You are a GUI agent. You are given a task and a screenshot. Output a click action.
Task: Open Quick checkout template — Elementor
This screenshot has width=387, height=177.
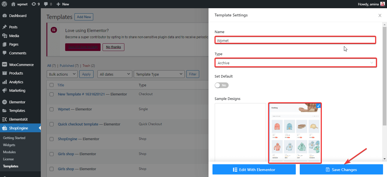pos(89,124)
